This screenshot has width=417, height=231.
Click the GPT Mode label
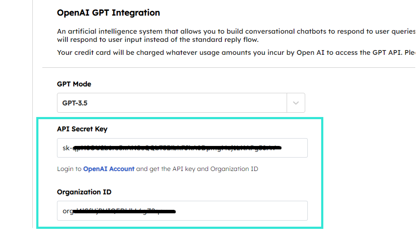pos(74,84)
